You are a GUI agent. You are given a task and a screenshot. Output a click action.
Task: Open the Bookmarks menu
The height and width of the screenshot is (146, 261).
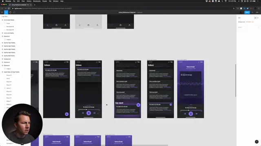coord(37,1)
